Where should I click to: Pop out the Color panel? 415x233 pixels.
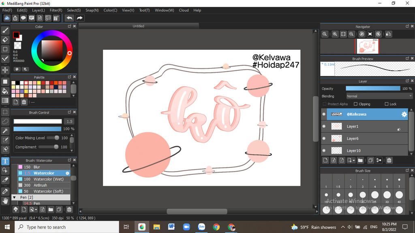click(x=69, y=26)
